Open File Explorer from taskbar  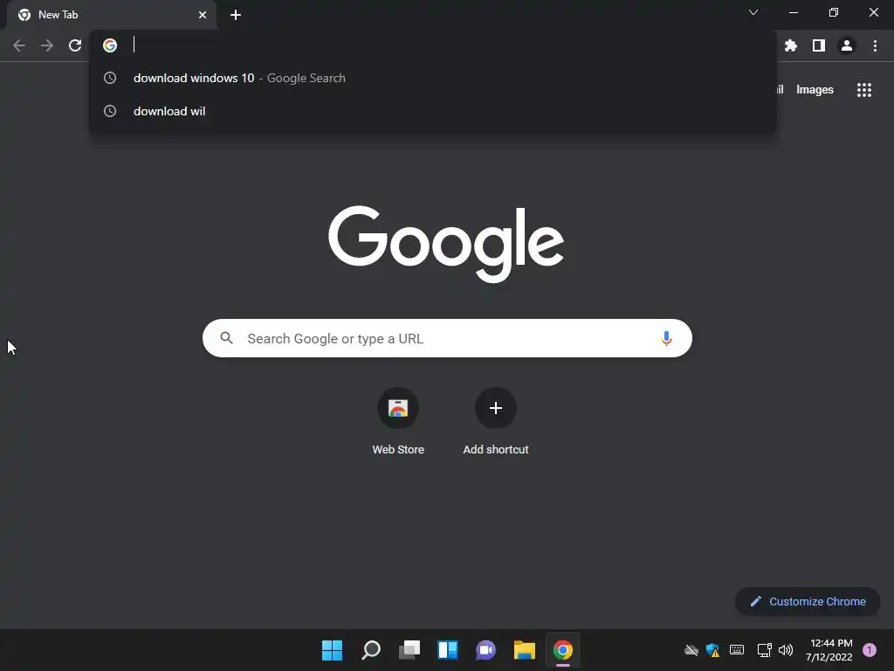point(525,650)
